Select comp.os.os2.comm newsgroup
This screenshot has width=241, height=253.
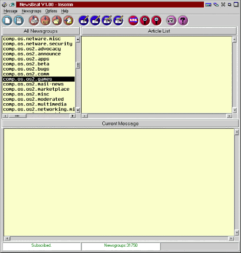point(38,74)
